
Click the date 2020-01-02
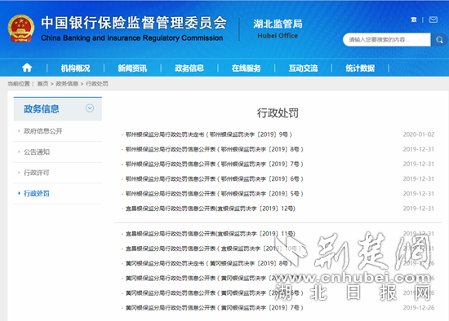click(x=419, y=134)
